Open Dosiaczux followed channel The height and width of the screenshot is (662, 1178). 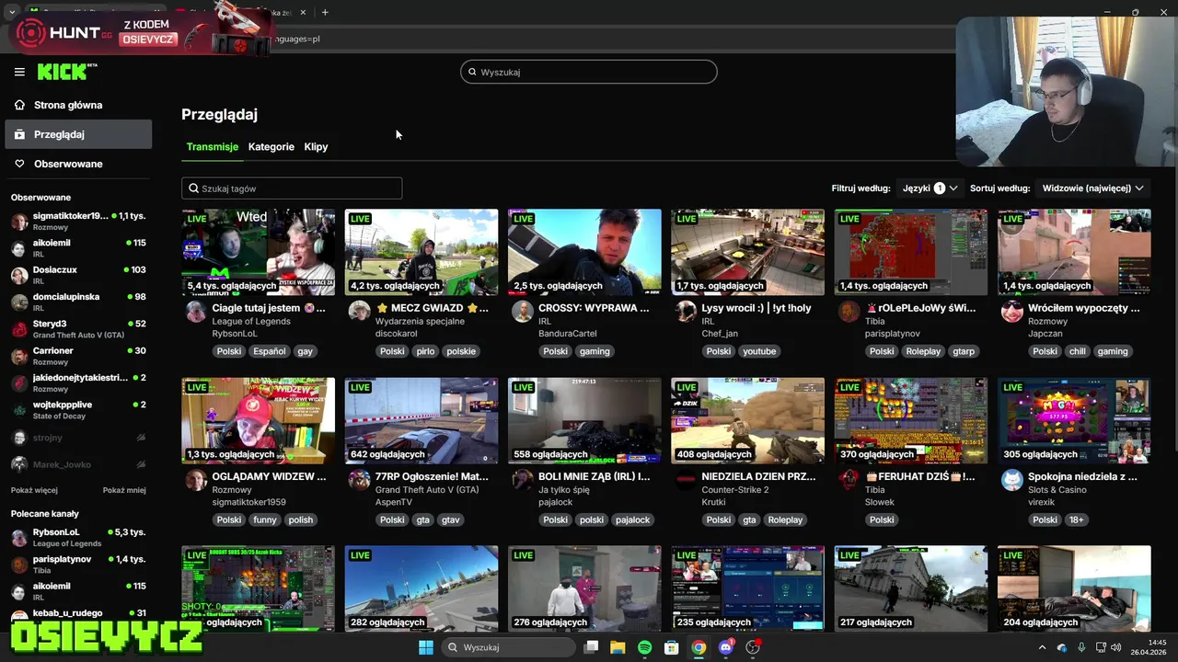click(x=78, y=275)
